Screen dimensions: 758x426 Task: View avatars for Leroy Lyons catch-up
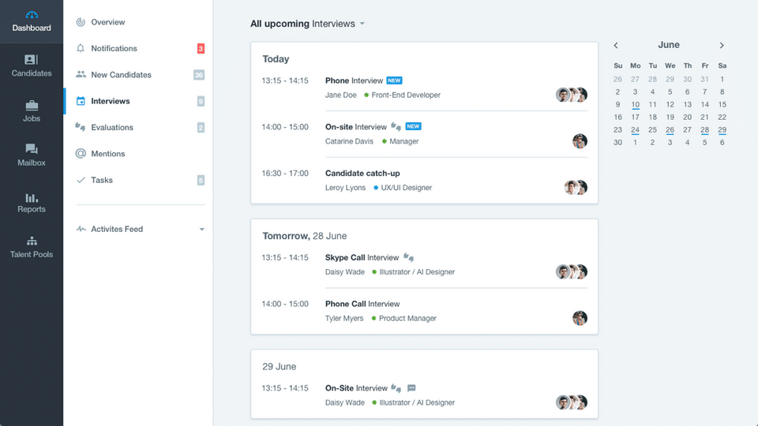click(576, 188)
